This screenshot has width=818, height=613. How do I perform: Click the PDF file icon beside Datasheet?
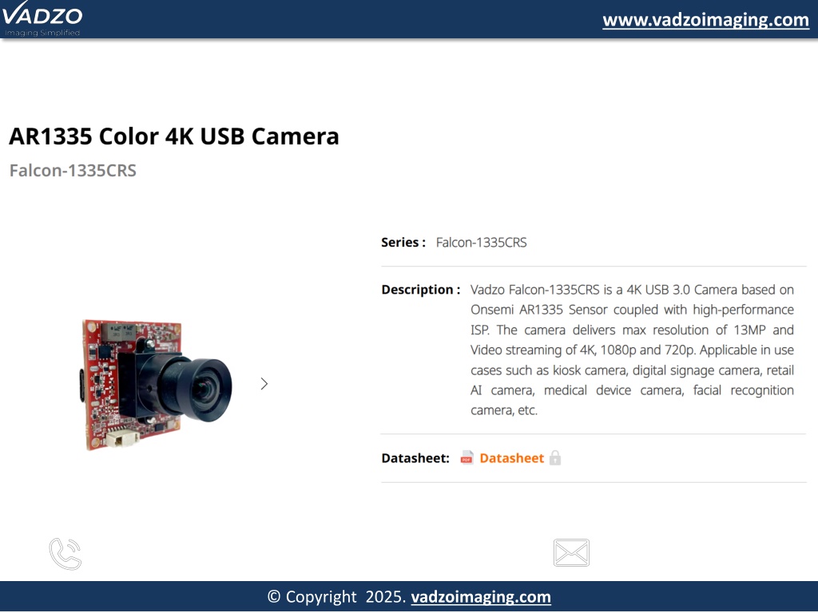pyautogui.click(x=467, y=457)
